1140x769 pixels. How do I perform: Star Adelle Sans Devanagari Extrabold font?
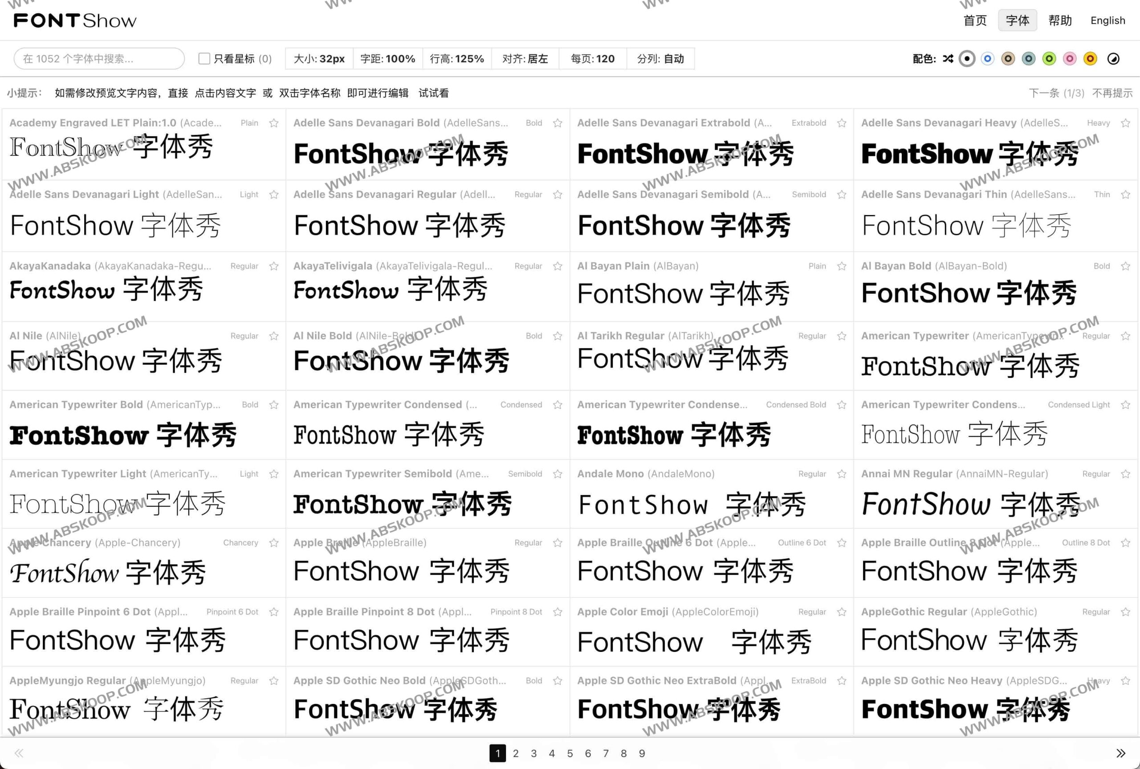(x=842, y=123)
